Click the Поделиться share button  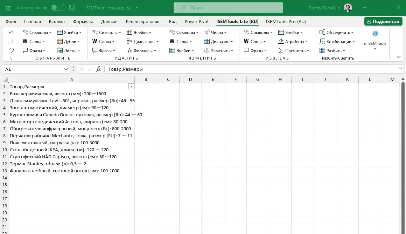[x=383, y=21]
